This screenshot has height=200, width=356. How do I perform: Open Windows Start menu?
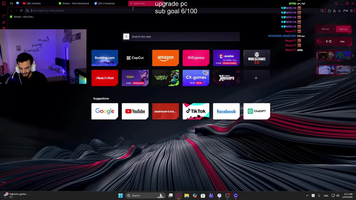120,196
